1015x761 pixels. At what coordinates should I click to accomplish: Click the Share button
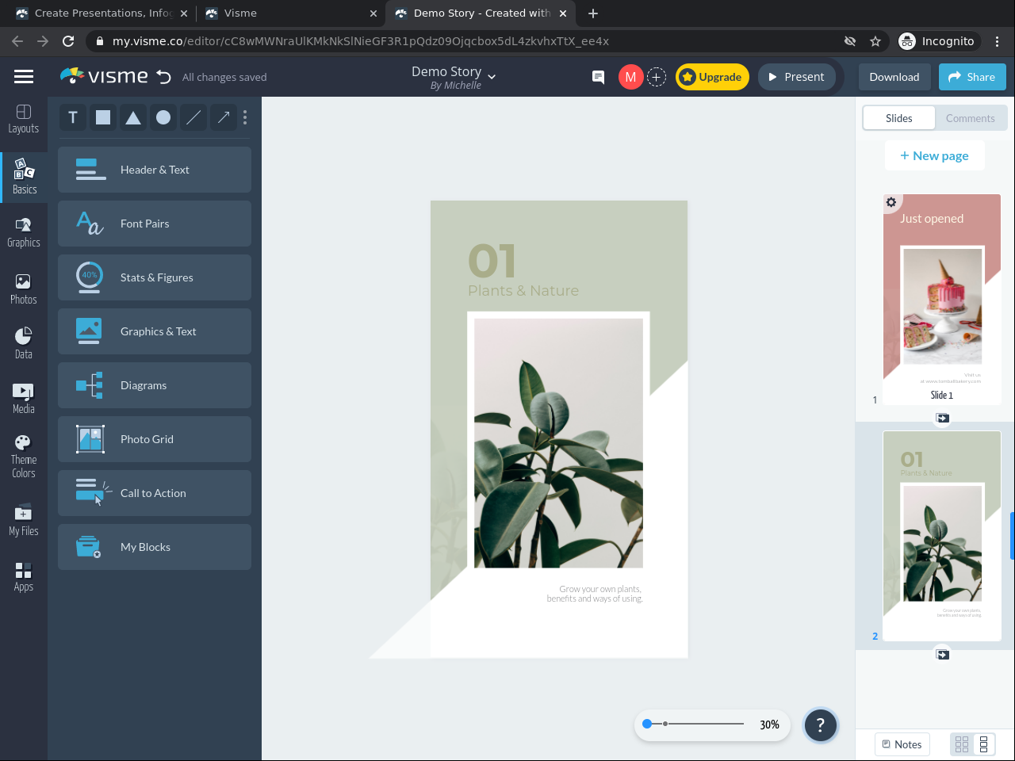tap(972, 77)
